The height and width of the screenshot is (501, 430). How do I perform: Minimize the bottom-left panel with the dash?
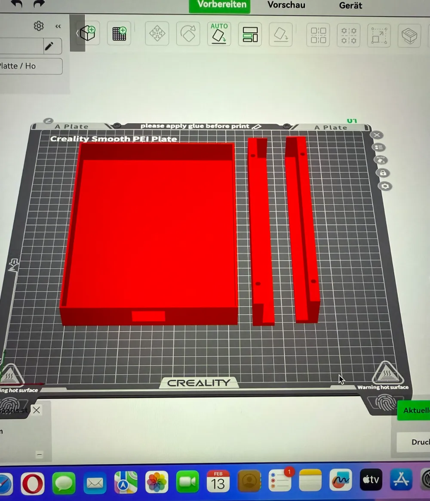39,454
